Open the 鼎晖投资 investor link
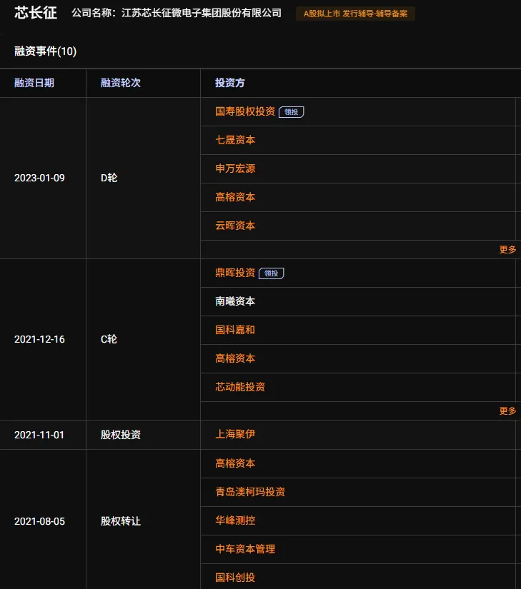 click(235, 273)
